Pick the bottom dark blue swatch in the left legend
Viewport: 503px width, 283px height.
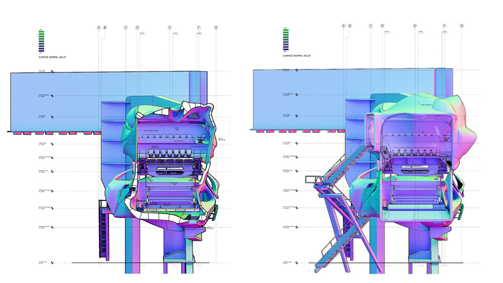[41, 50]
